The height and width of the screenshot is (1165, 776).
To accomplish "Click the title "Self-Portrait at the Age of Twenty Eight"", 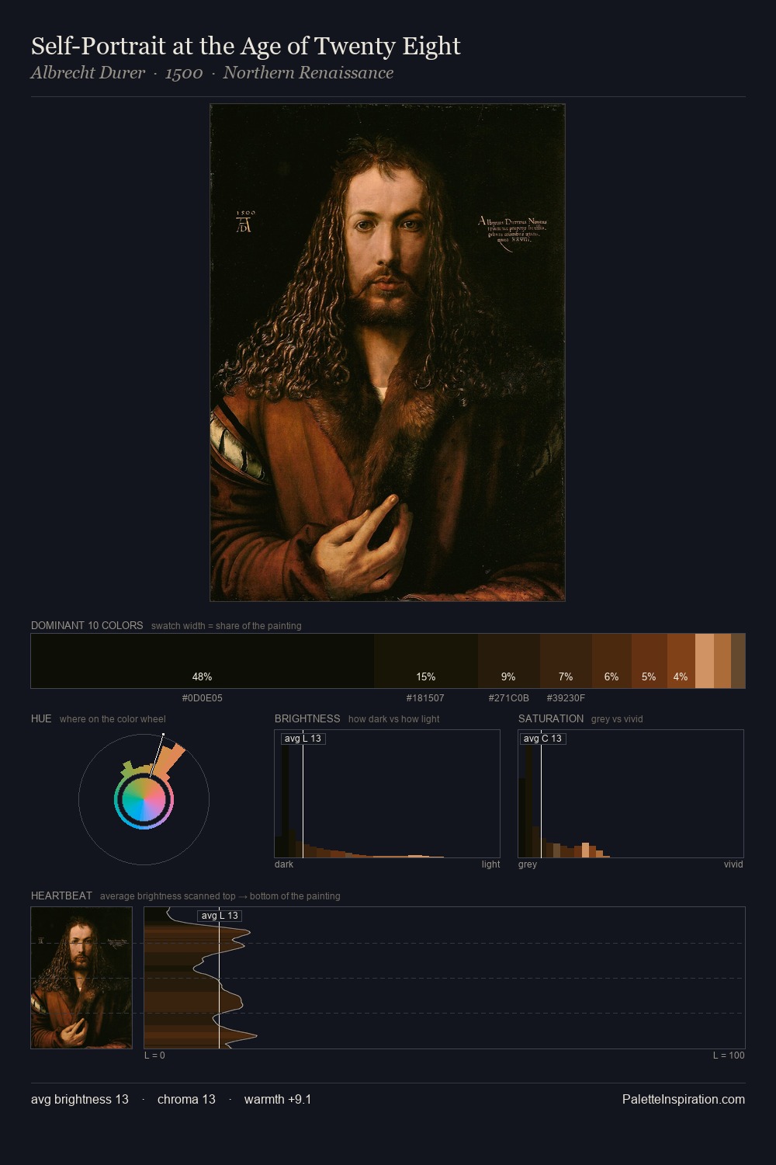I will [245, 47].
